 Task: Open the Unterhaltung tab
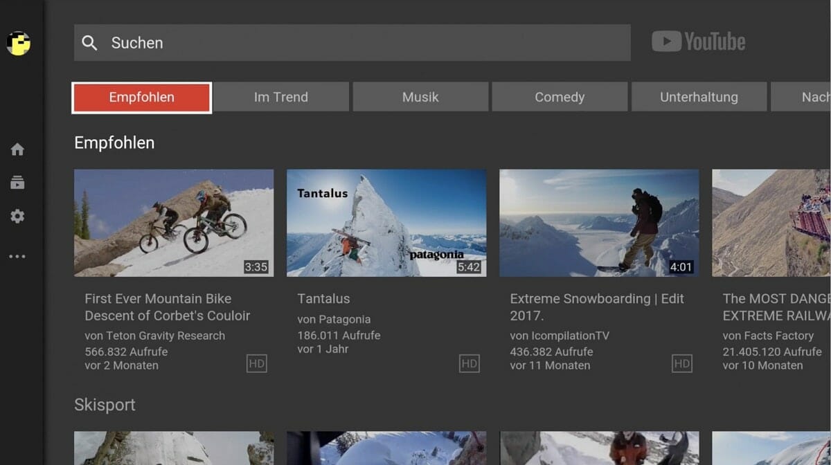click(699, 98)
